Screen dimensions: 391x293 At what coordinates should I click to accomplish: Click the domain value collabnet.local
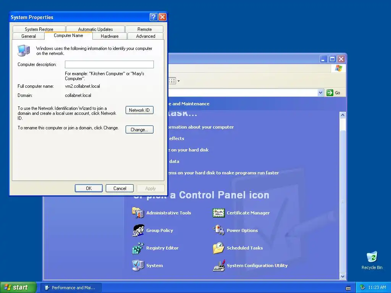point(78,95)
